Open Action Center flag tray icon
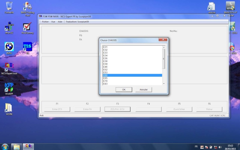This screenshot has height=150, width=240. point(206,147)
